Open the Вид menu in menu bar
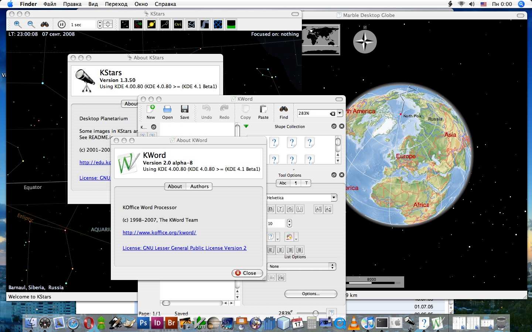532x332 pixels. point(93,4)
